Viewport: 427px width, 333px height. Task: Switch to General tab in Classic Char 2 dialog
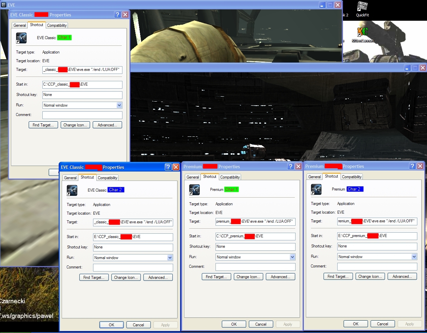70,178
